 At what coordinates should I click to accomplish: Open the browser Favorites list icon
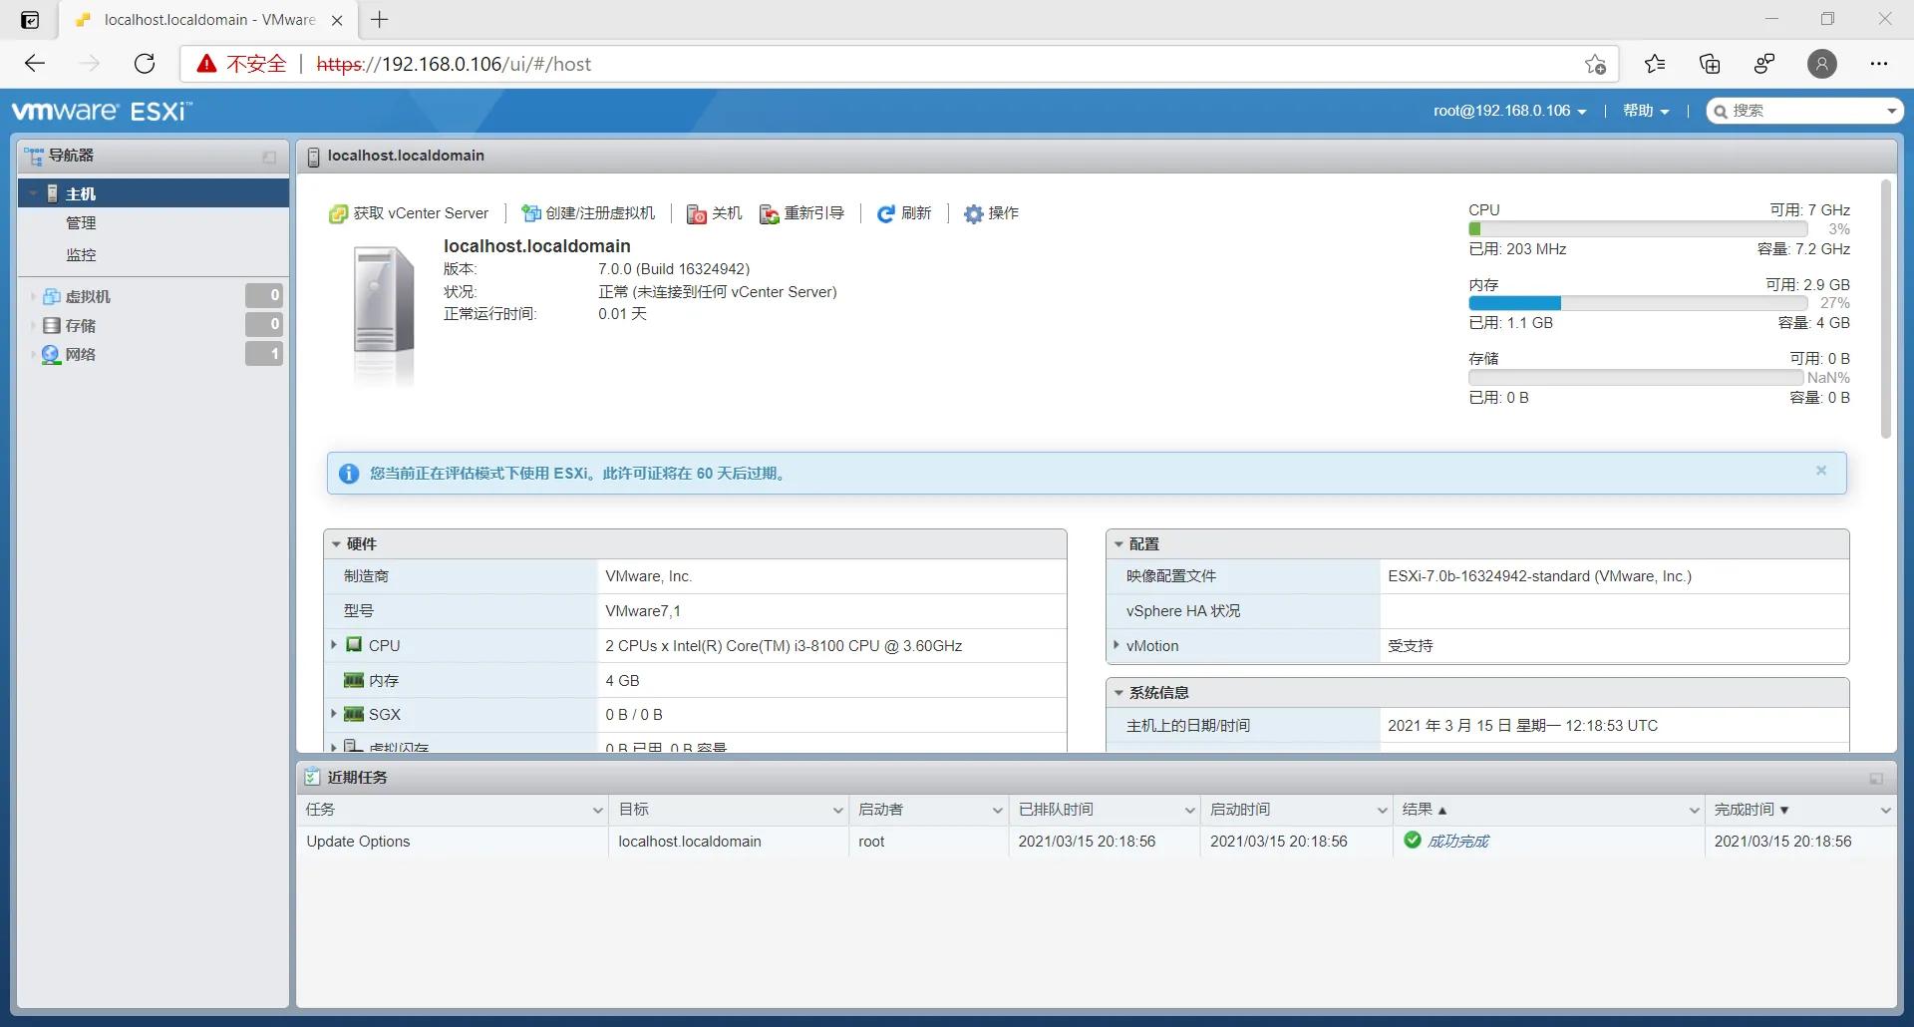(x=1655, y=64)
